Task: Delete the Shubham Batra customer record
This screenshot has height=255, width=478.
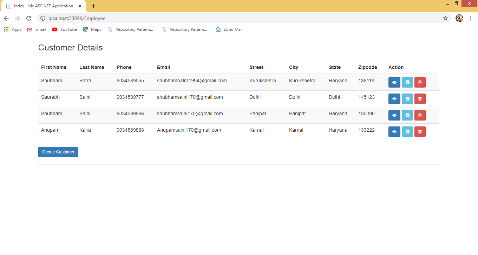Action: point(420,82)
